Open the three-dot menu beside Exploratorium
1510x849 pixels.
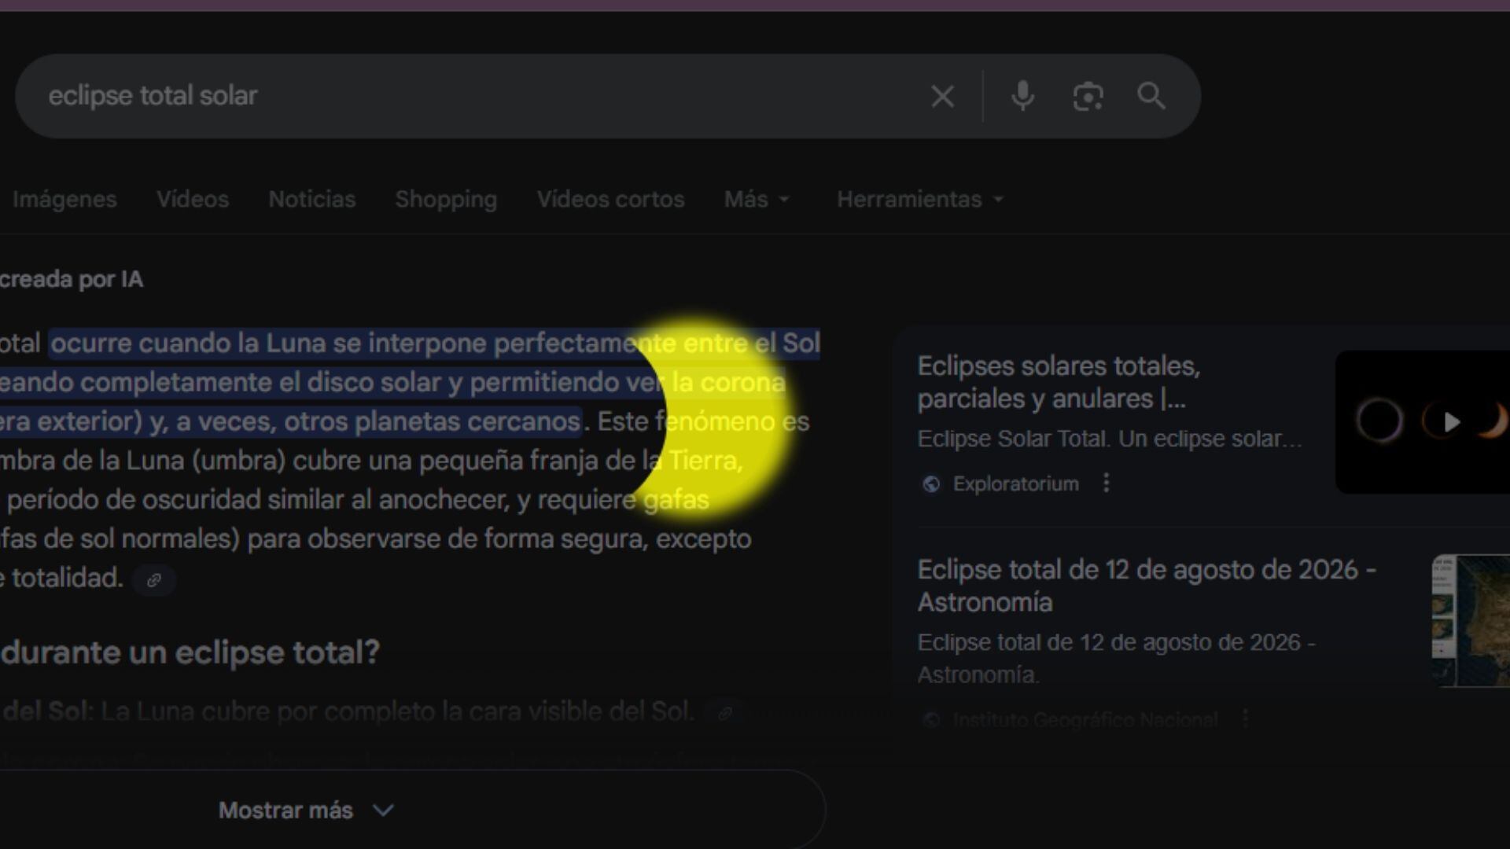[x=1106, y=483]
